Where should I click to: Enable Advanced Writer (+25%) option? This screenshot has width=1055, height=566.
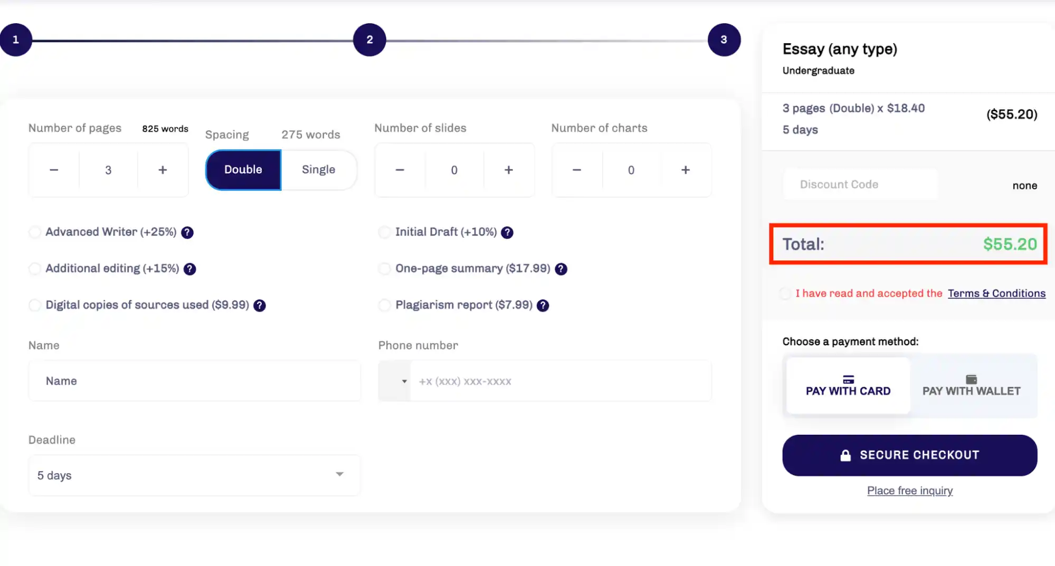pyautogui.click(x=35, y=232)
